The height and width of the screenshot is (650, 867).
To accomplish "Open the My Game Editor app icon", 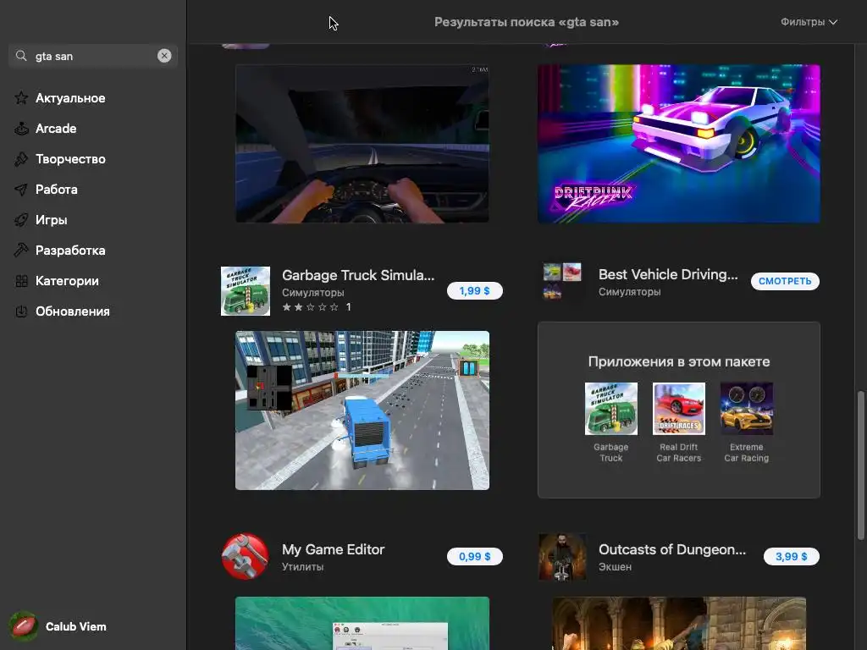I will (246, 556).
